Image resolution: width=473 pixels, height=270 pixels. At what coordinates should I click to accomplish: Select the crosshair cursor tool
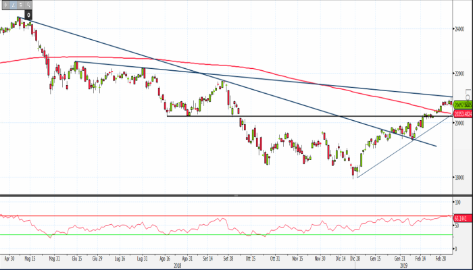point(5,5)
